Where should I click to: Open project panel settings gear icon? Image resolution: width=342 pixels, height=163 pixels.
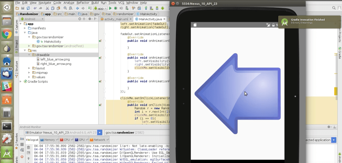pyautogui.click(x=89, y=19)
